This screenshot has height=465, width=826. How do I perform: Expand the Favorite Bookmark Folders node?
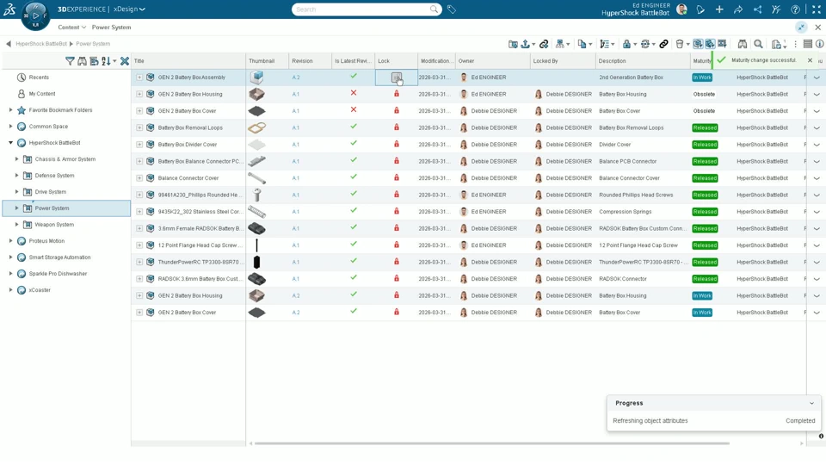pos(10,110)
